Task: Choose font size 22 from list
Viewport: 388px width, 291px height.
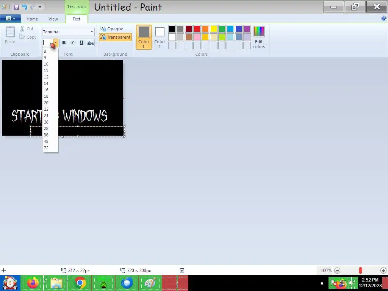Action: tap(50, 109)
